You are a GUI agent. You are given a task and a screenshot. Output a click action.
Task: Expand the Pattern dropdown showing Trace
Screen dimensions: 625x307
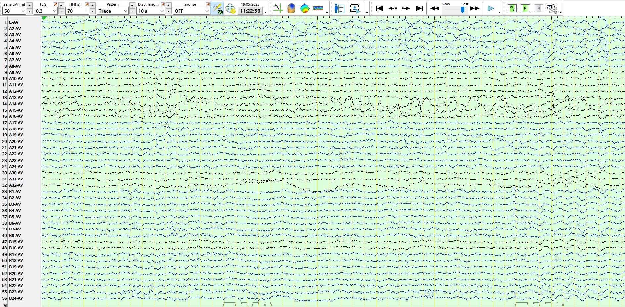[125, 11]
